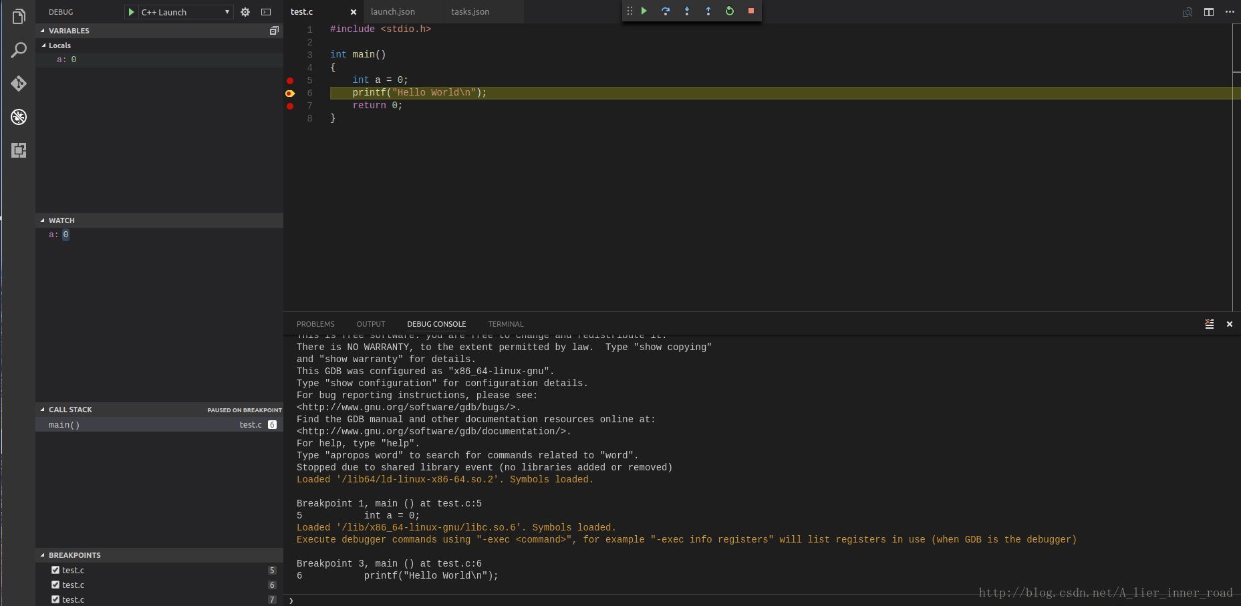
Task: Click 'Breakpoint 1, main () at test.c:5' output
Action: pyautogui.click(x=389, y=504)
